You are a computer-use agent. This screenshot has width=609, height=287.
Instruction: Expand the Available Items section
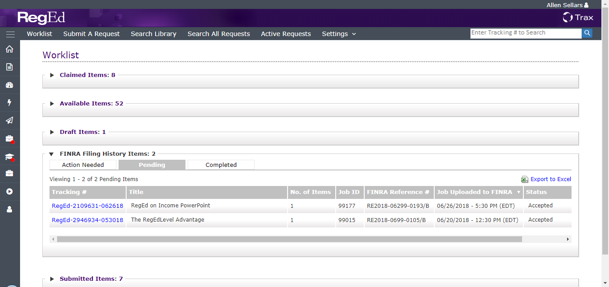coord(52,104)
